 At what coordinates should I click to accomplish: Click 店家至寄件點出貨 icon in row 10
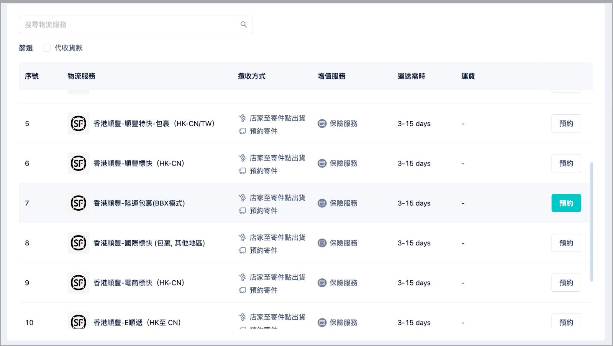tap(242, 317)
